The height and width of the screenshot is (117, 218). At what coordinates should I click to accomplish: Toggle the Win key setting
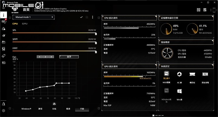(x=179, y=91)
